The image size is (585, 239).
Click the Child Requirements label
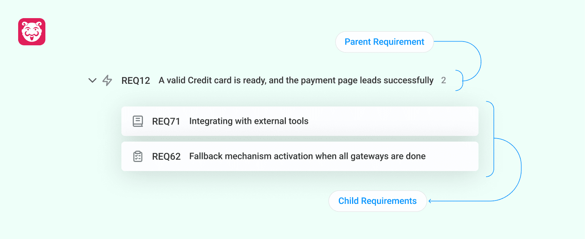[377, 200]
